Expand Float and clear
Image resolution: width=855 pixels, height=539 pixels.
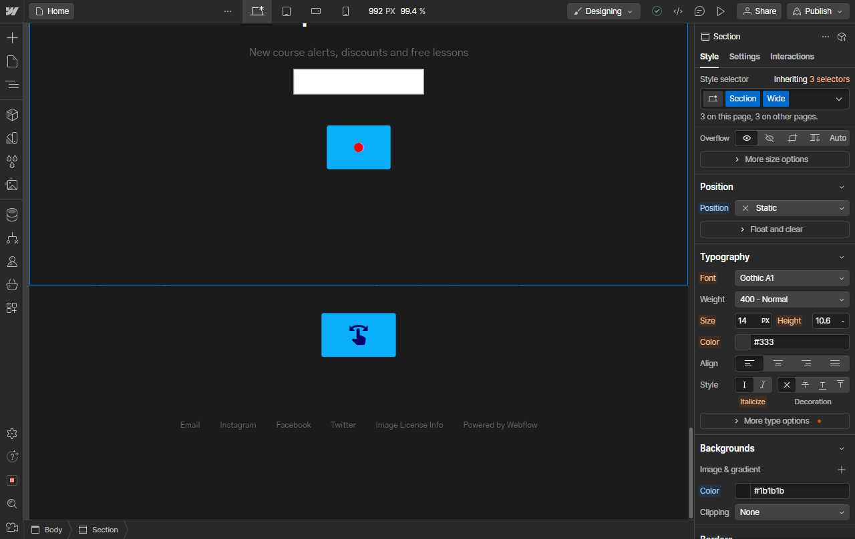(x=775, y=229)
